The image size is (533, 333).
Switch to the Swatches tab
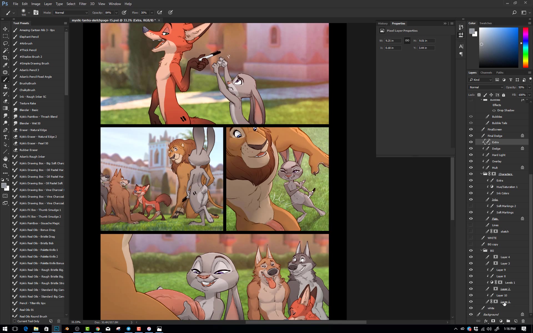pos(486,23)
